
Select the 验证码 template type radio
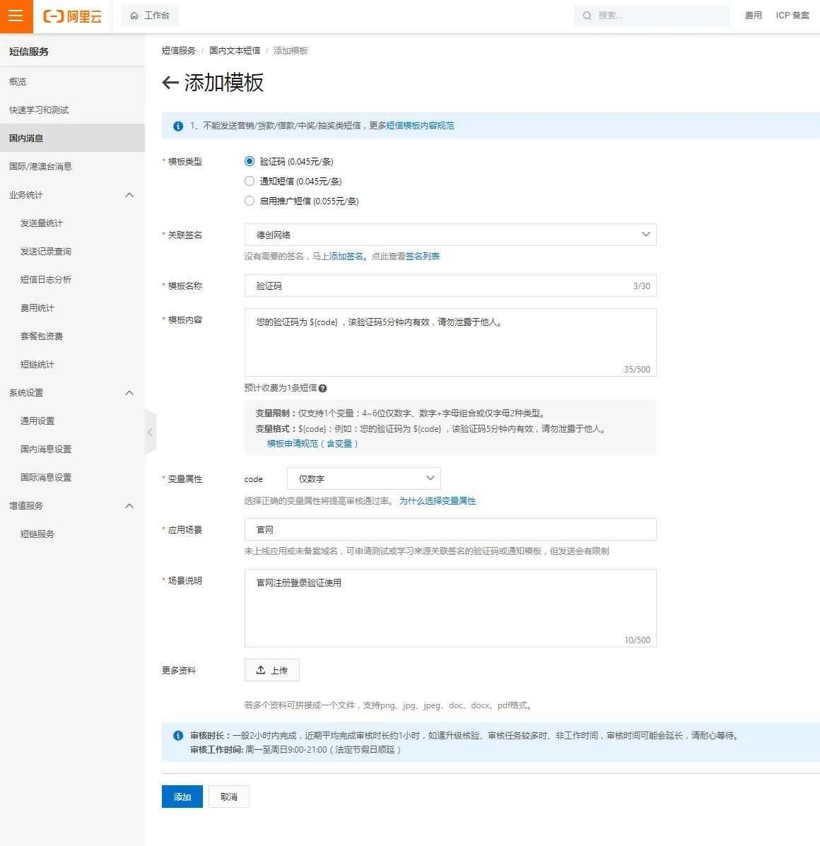click(x=250, y=161)
